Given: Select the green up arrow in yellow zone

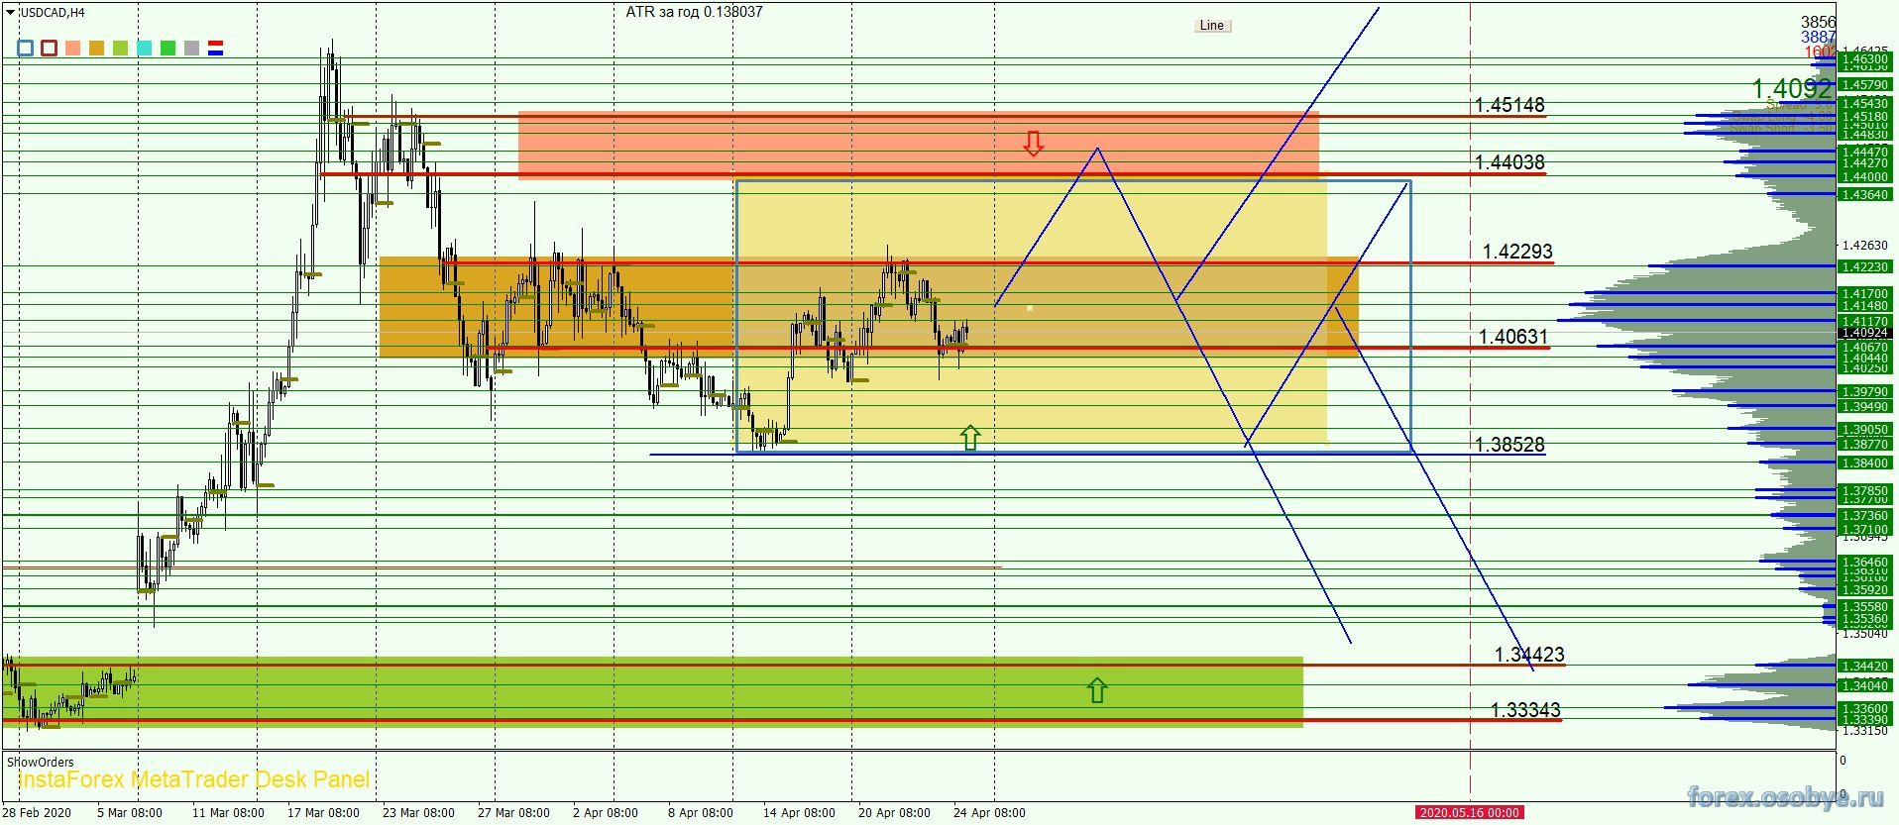Looking at the screenshot, I should click(x=970, y=437).
